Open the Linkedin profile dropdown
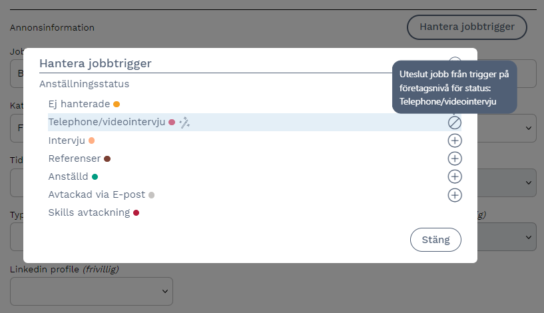The width and height of the screenshot is (544, 313). pos(91,291)
